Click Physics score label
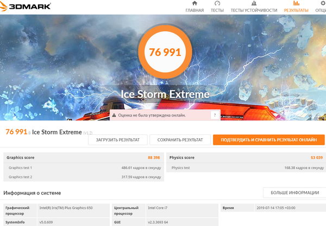 tap(181, 158)
